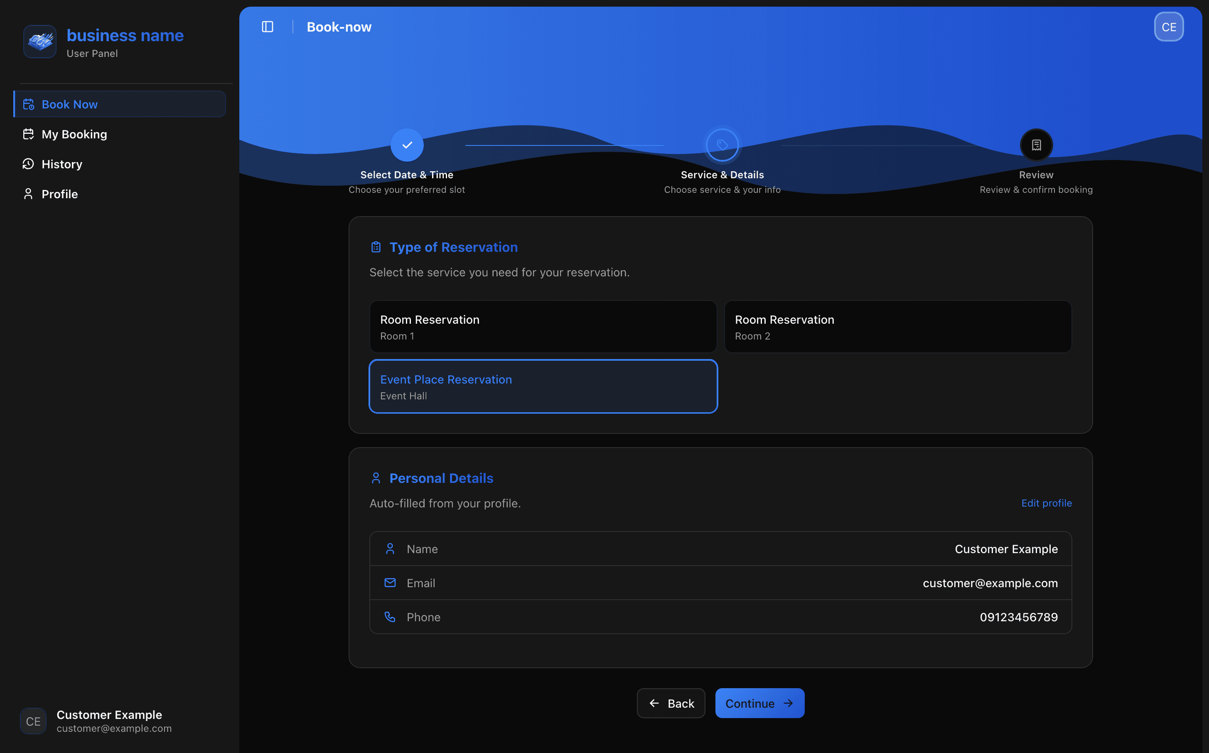Toggle the sidebar panel icon

267,27
